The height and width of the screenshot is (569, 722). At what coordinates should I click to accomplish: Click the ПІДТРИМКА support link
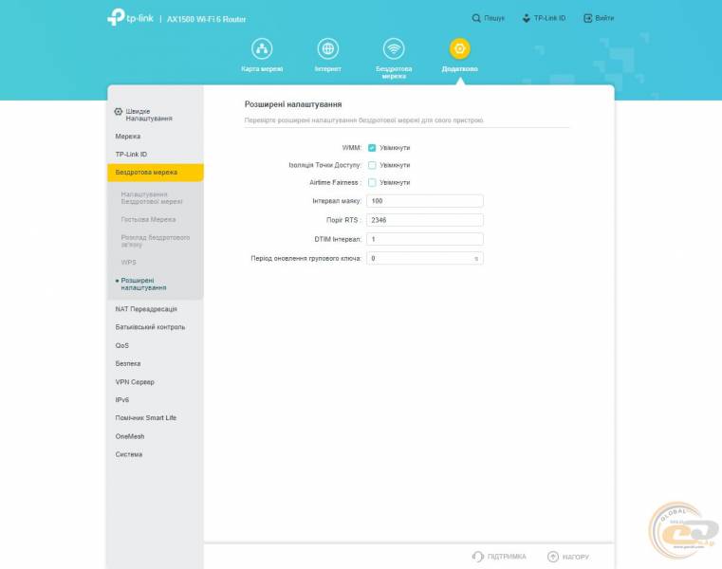click(x=507, y=557)
